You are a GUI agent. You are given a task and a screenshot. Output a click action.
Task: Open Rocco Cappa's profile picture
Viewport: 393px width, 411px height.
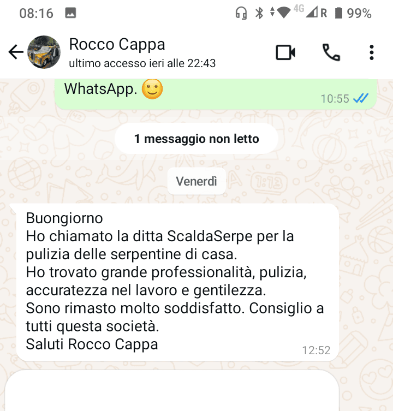point(44,52)
